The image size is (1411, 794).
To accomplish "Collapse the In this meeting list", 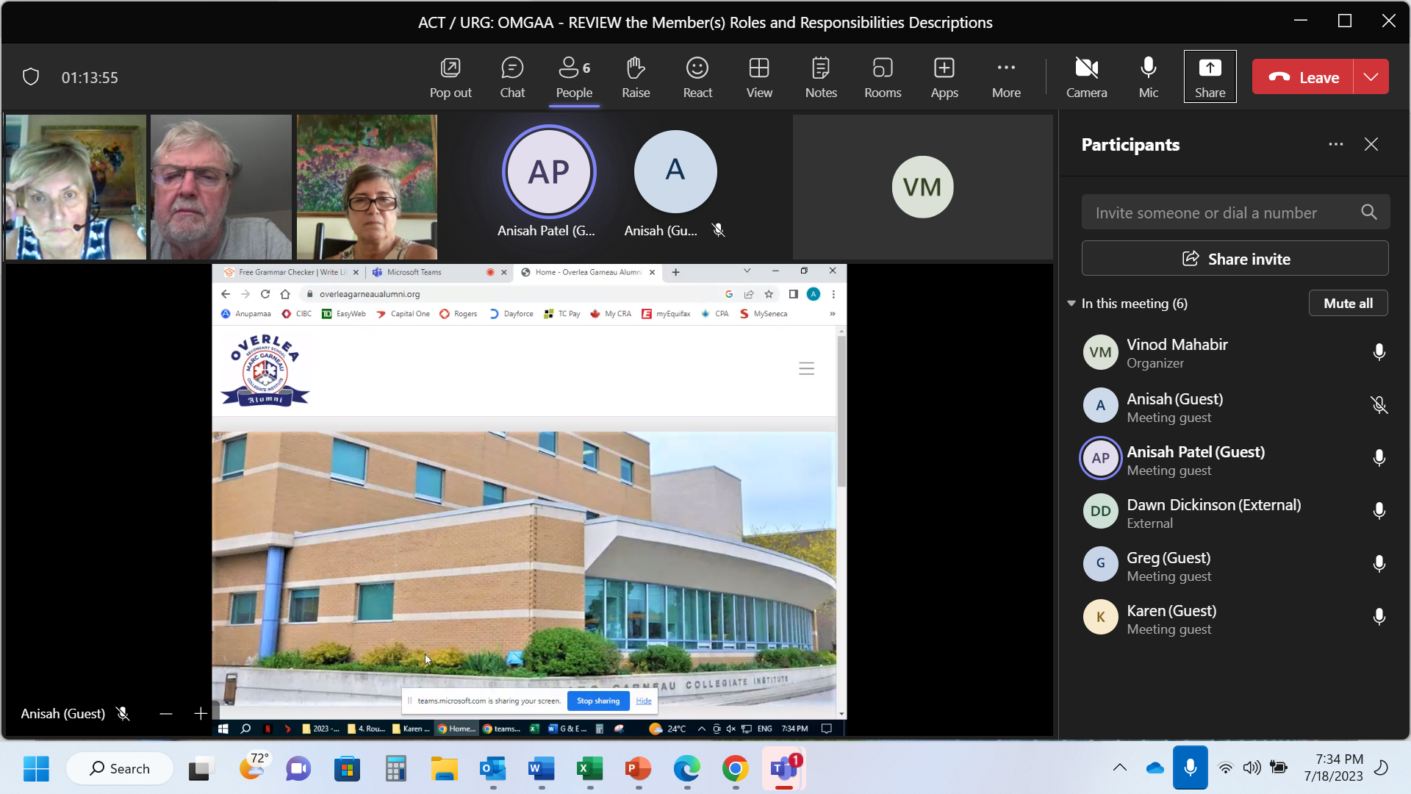I will pos(1071,304).
